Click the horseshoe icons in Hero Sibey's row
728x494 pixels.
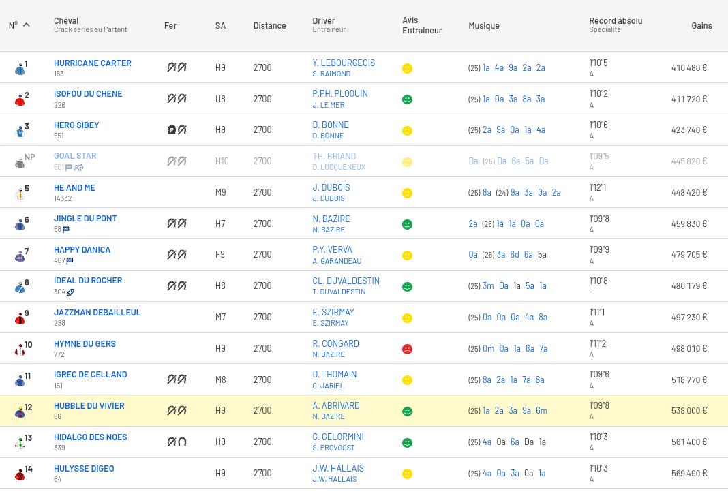(177, 129)
